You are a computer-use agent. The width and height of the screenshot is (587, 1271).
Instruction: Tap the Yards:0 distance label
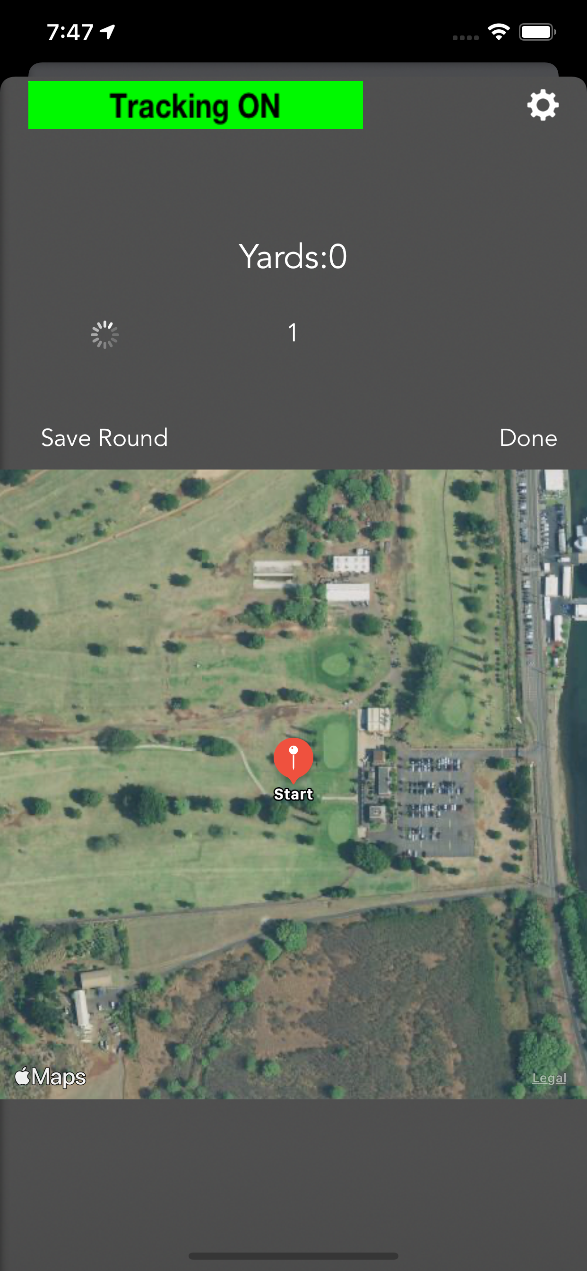pos(293,257)
